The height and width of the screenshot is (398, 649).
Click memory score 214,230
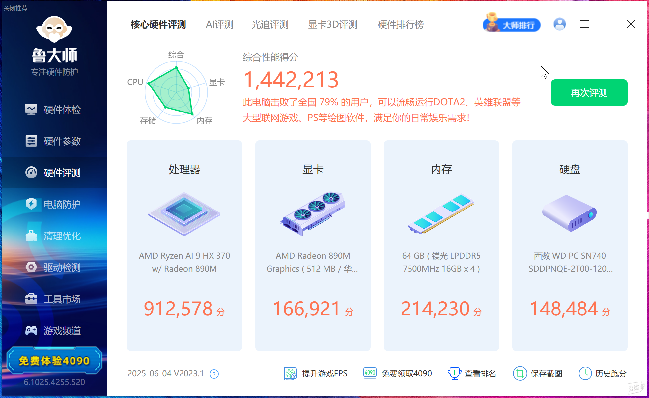(x=435, y=309)
